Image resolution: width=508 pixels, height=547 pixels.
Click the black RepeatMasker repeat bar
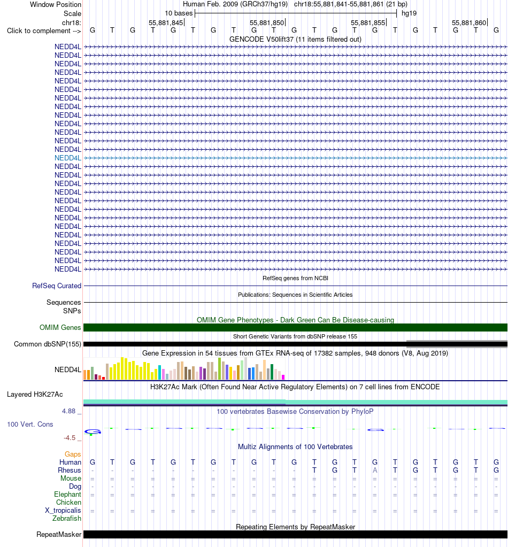295,535
